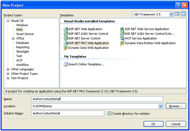Switch templates to small icons view
This screenshot has height=131, width=190.
click(x=183, y=14)
